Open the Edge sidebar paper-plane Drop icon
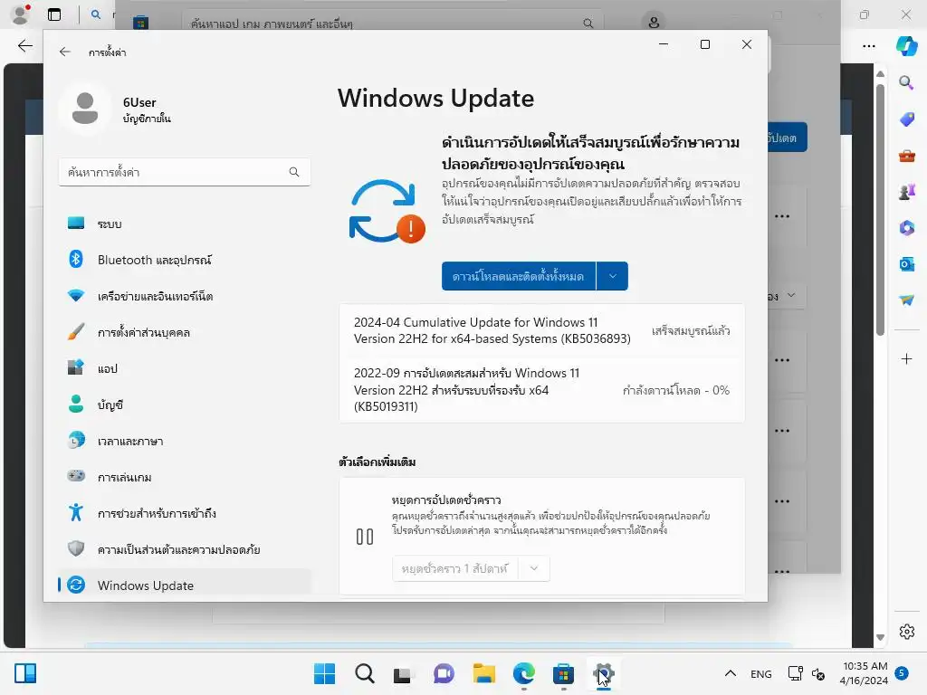Image resolution: width=927 pixels, height=695 pixels. click(906, 300)
